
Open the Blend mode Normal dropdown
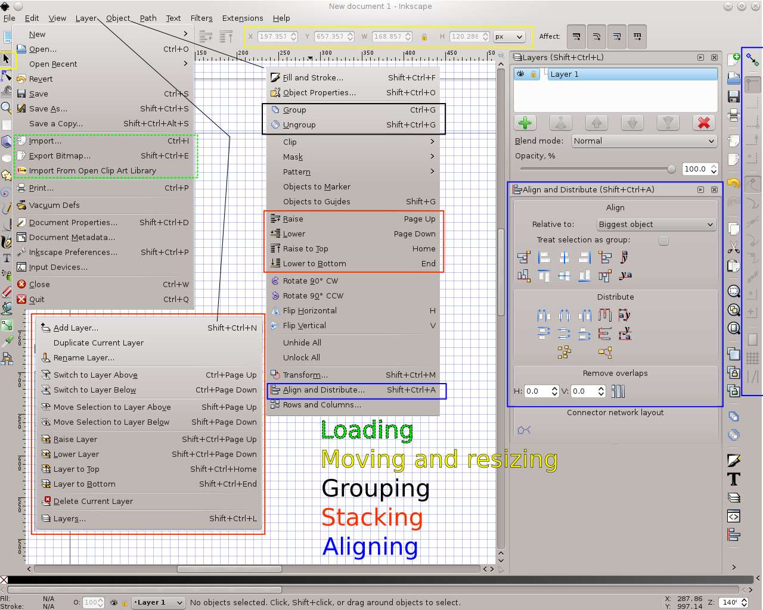644,141
